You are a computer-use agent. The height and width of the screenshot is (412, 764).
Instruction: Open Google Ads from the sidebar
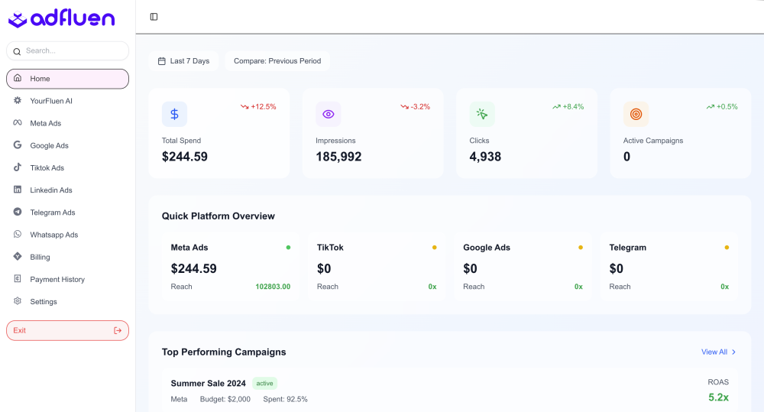[49, 145]
